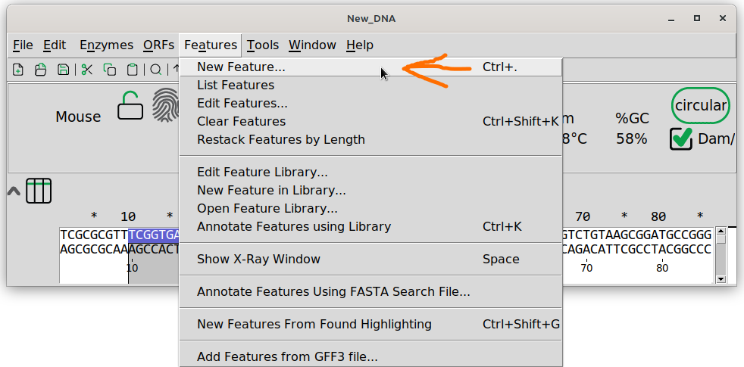Image resolution: width=744 pixels, height=367 pixels.
Task: Open the Tools menu
Action: coord(262,45)
